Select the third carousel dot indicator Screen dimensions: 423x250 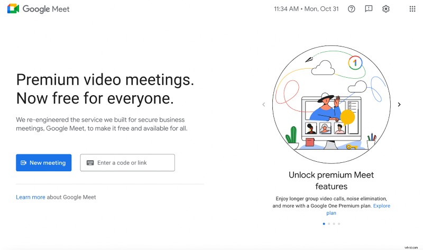click(x=334, y=224)
